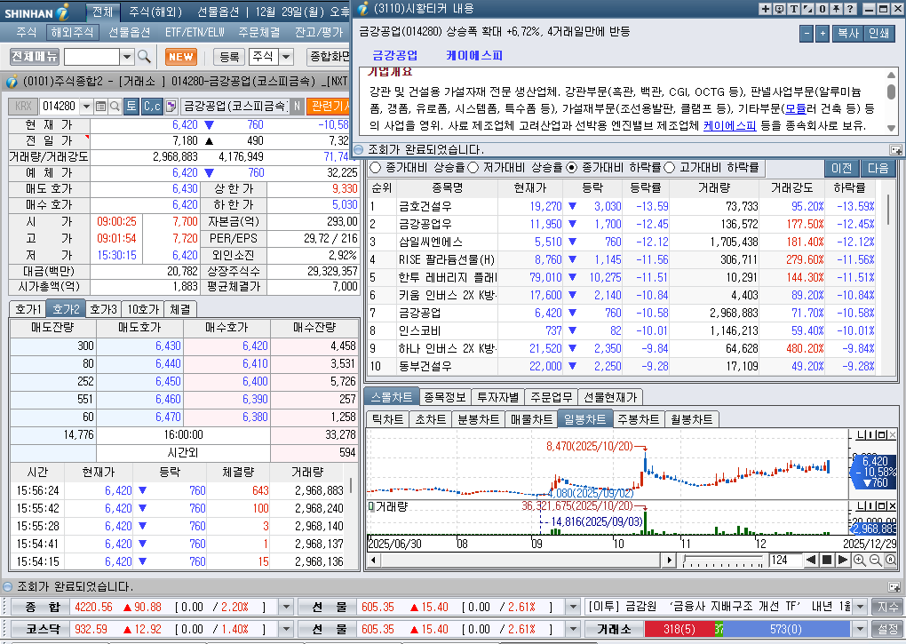Open dropdown after second 선물 605.35 row

click(573, 629)
